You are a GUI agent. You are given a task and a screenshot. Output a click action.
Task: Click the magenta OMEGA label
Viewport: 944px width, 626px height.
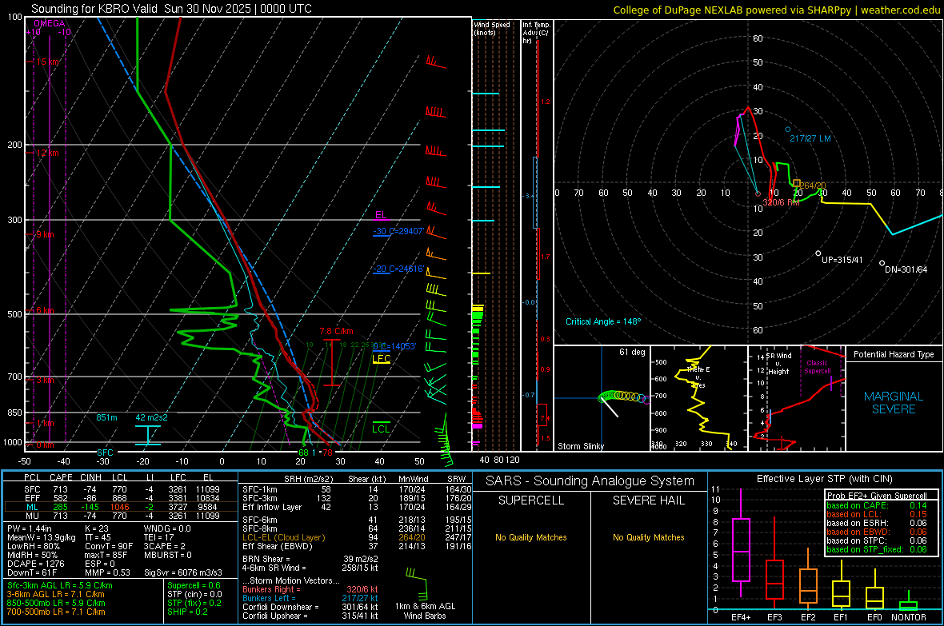coord(49,23)
